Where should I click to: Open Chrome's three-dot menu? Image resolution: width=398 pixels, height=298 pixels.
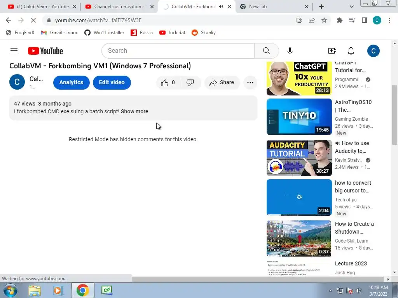point(389,20)
